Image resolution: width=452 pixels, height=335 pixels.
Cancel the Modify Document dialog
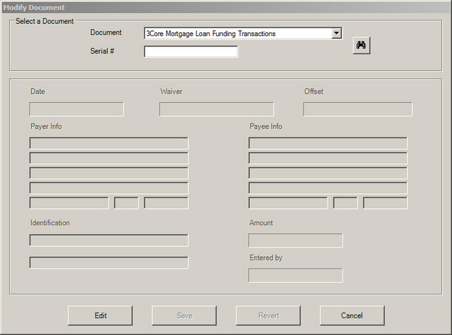(x=352, y=315)
